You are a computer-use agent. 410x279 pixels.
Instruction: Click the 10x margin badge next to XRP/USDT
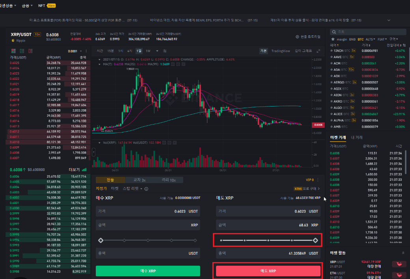[x=37, y=35]
